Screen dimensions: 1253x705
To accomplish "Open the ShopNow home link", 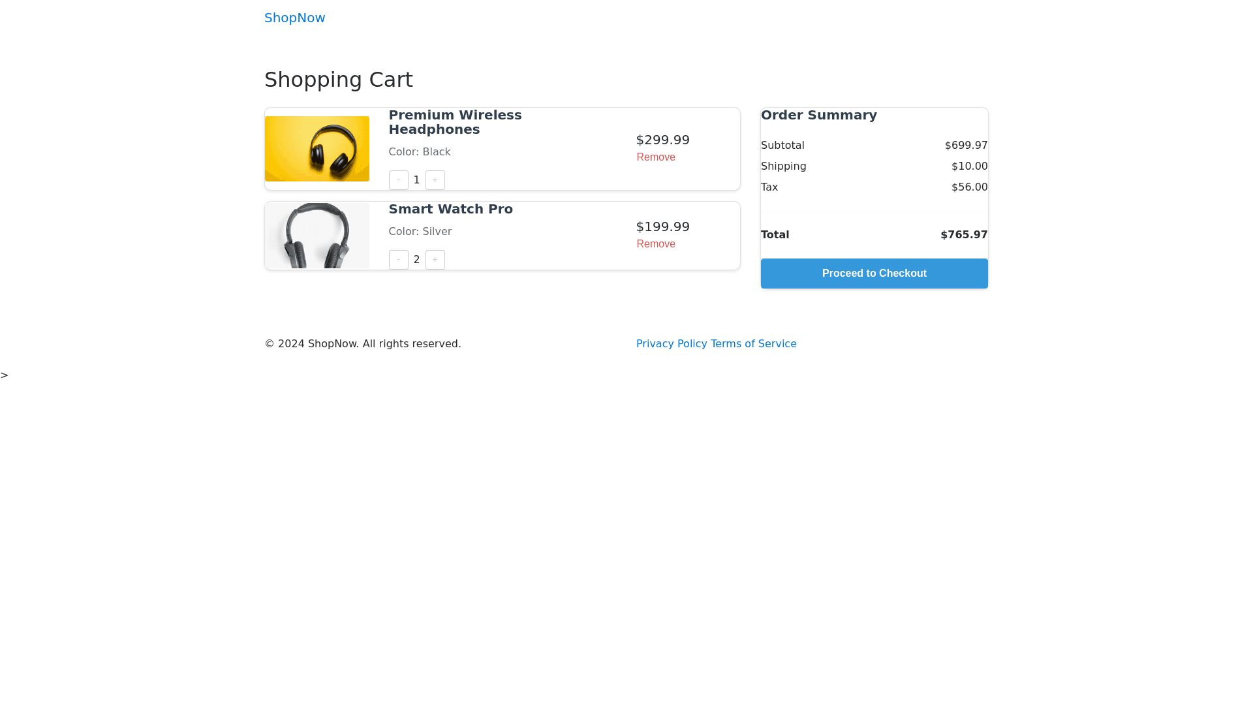I will pos(294,18).
